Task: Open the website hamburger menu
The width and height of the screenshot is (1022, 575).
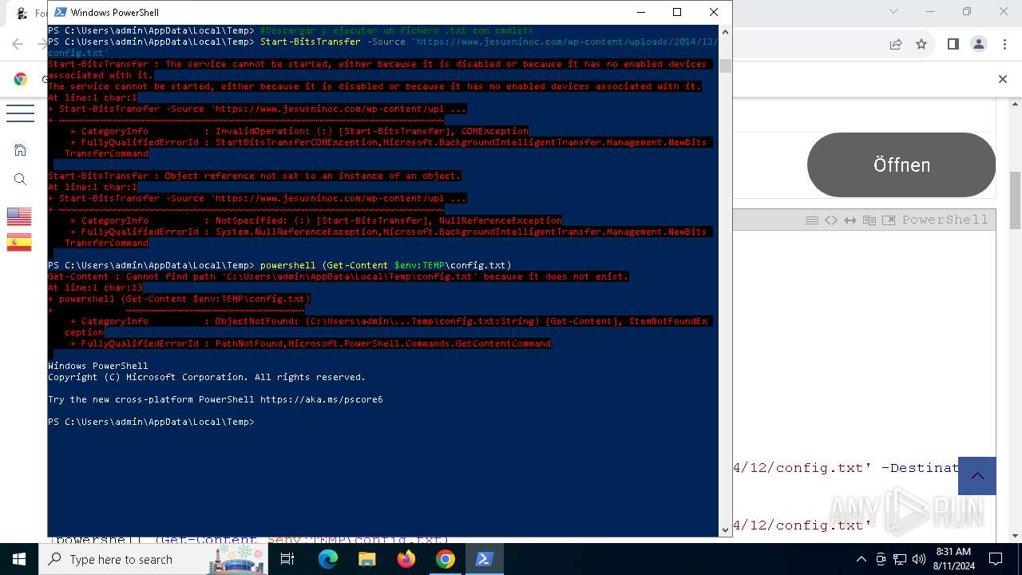Action: coord(20,113)
